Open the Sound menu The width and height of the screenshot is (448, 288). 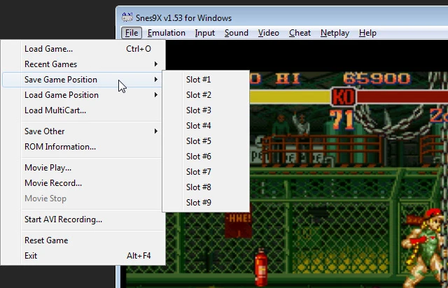(x=237, y=33)
